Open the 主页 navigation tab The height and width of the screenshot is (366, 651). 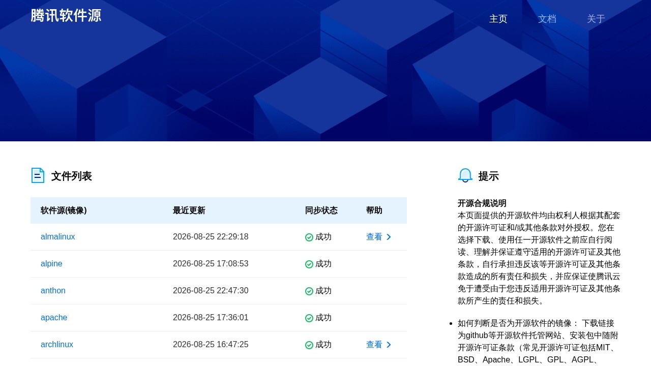pyautogui.click(x=498, y=19)
